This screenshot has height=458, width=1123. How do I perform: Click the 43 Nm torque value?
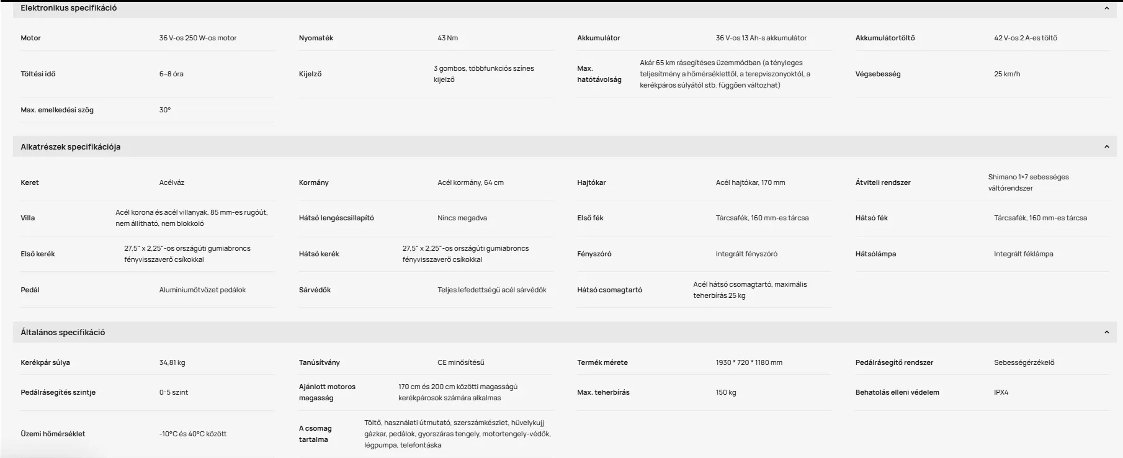[x=447, y=38]
